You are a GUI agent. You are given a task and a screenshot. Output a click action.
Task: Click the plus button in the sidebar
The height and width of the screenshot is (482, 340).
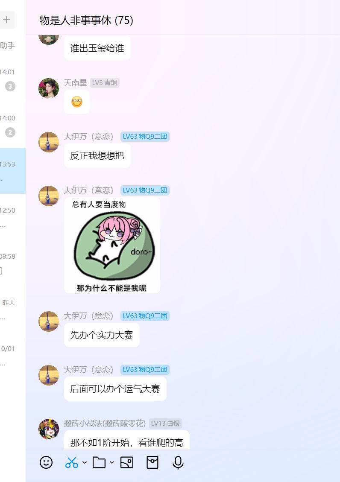tap(6, 20)
